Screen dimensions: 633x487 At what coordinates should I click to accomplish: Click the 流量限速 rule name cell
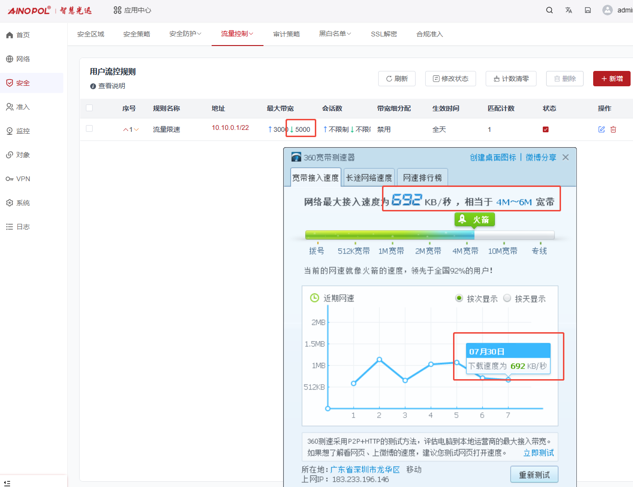pos(167,129)
